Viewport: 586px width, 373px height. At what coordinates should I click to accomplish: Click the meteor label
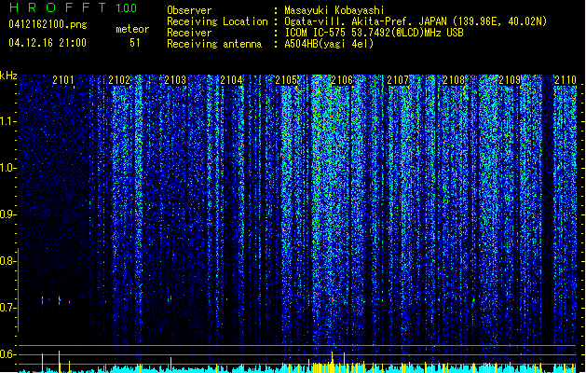click(132, 29)
